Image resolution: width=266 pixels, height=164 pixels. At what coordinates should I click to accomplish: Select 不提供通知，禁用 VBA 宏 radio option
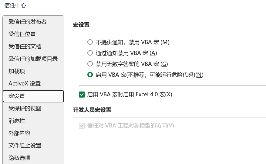[x=90, y=42]
